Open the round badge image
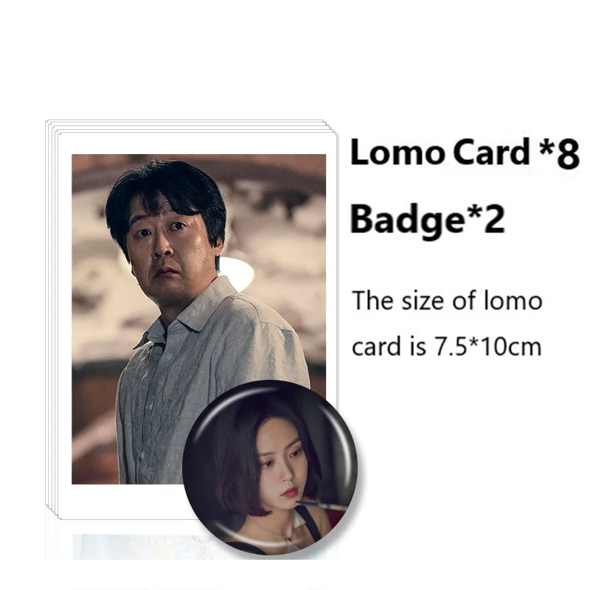This screenshot has width=590, height=590. tap(270, 468)
